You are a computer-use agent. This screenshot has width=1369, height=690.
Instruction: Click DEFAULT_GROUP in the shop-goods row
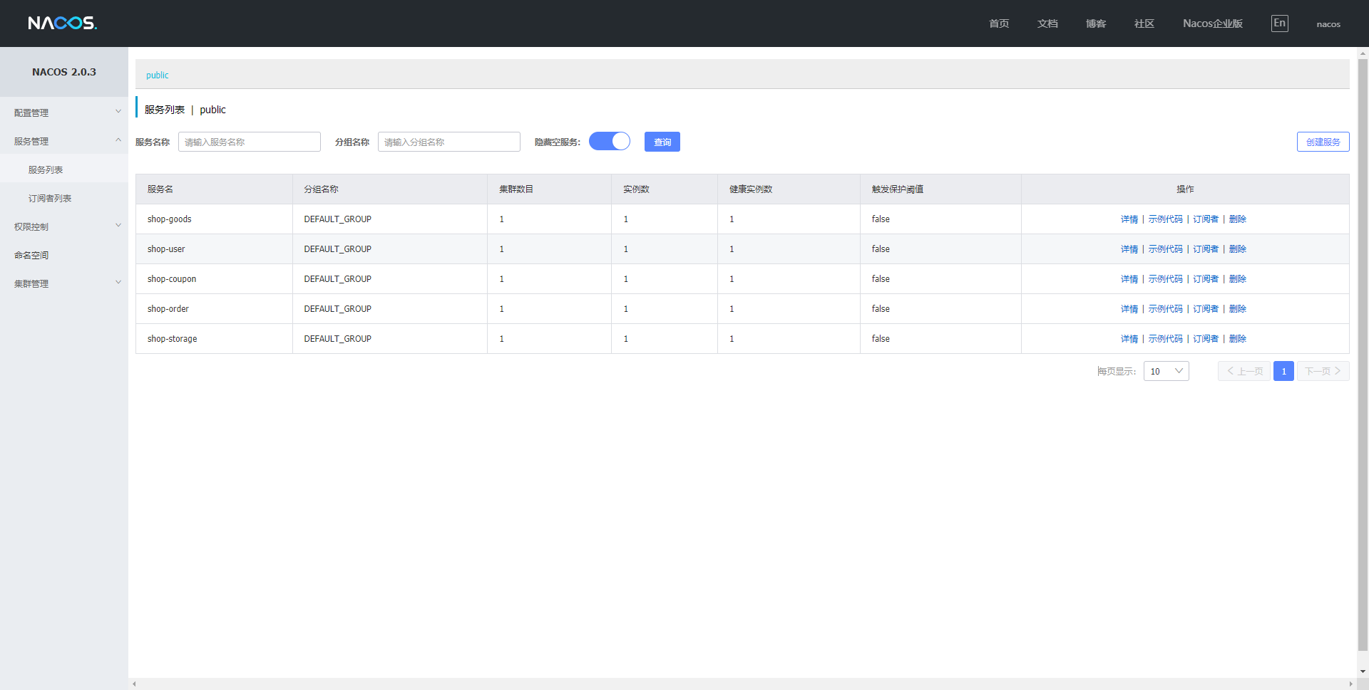pyautogui.click(x=337, y=219)
